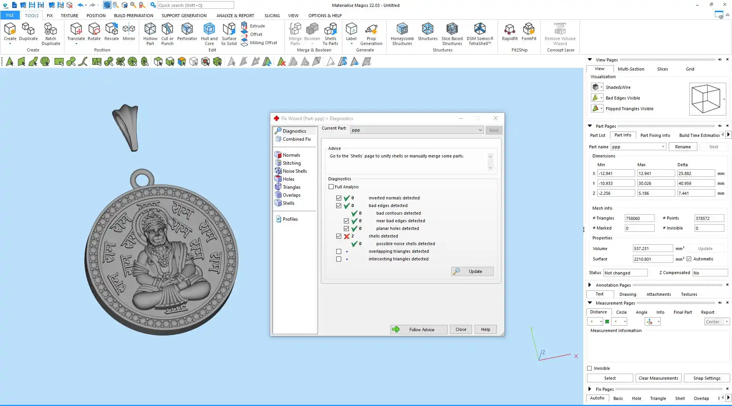732x406 pixels.
Task: Click the Advice box scroll down arrow
Action: tap(490, 168)
